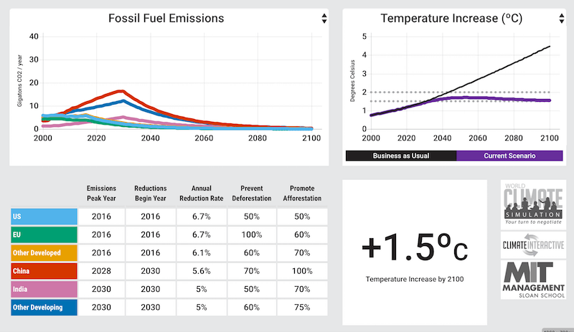The height and width of the screenshot is (332, 574).
Task: Click the MIT Management Sloan School logo
Action: coord(532,280)
